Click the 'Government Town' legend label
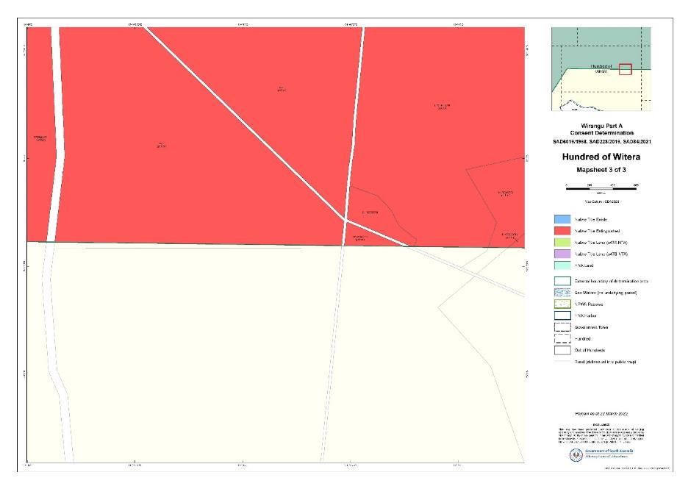Image resolution: width=691 pixels, height=489 pixels. 592,327
